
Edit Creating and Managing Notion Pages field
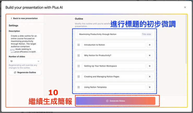point(114,77)
